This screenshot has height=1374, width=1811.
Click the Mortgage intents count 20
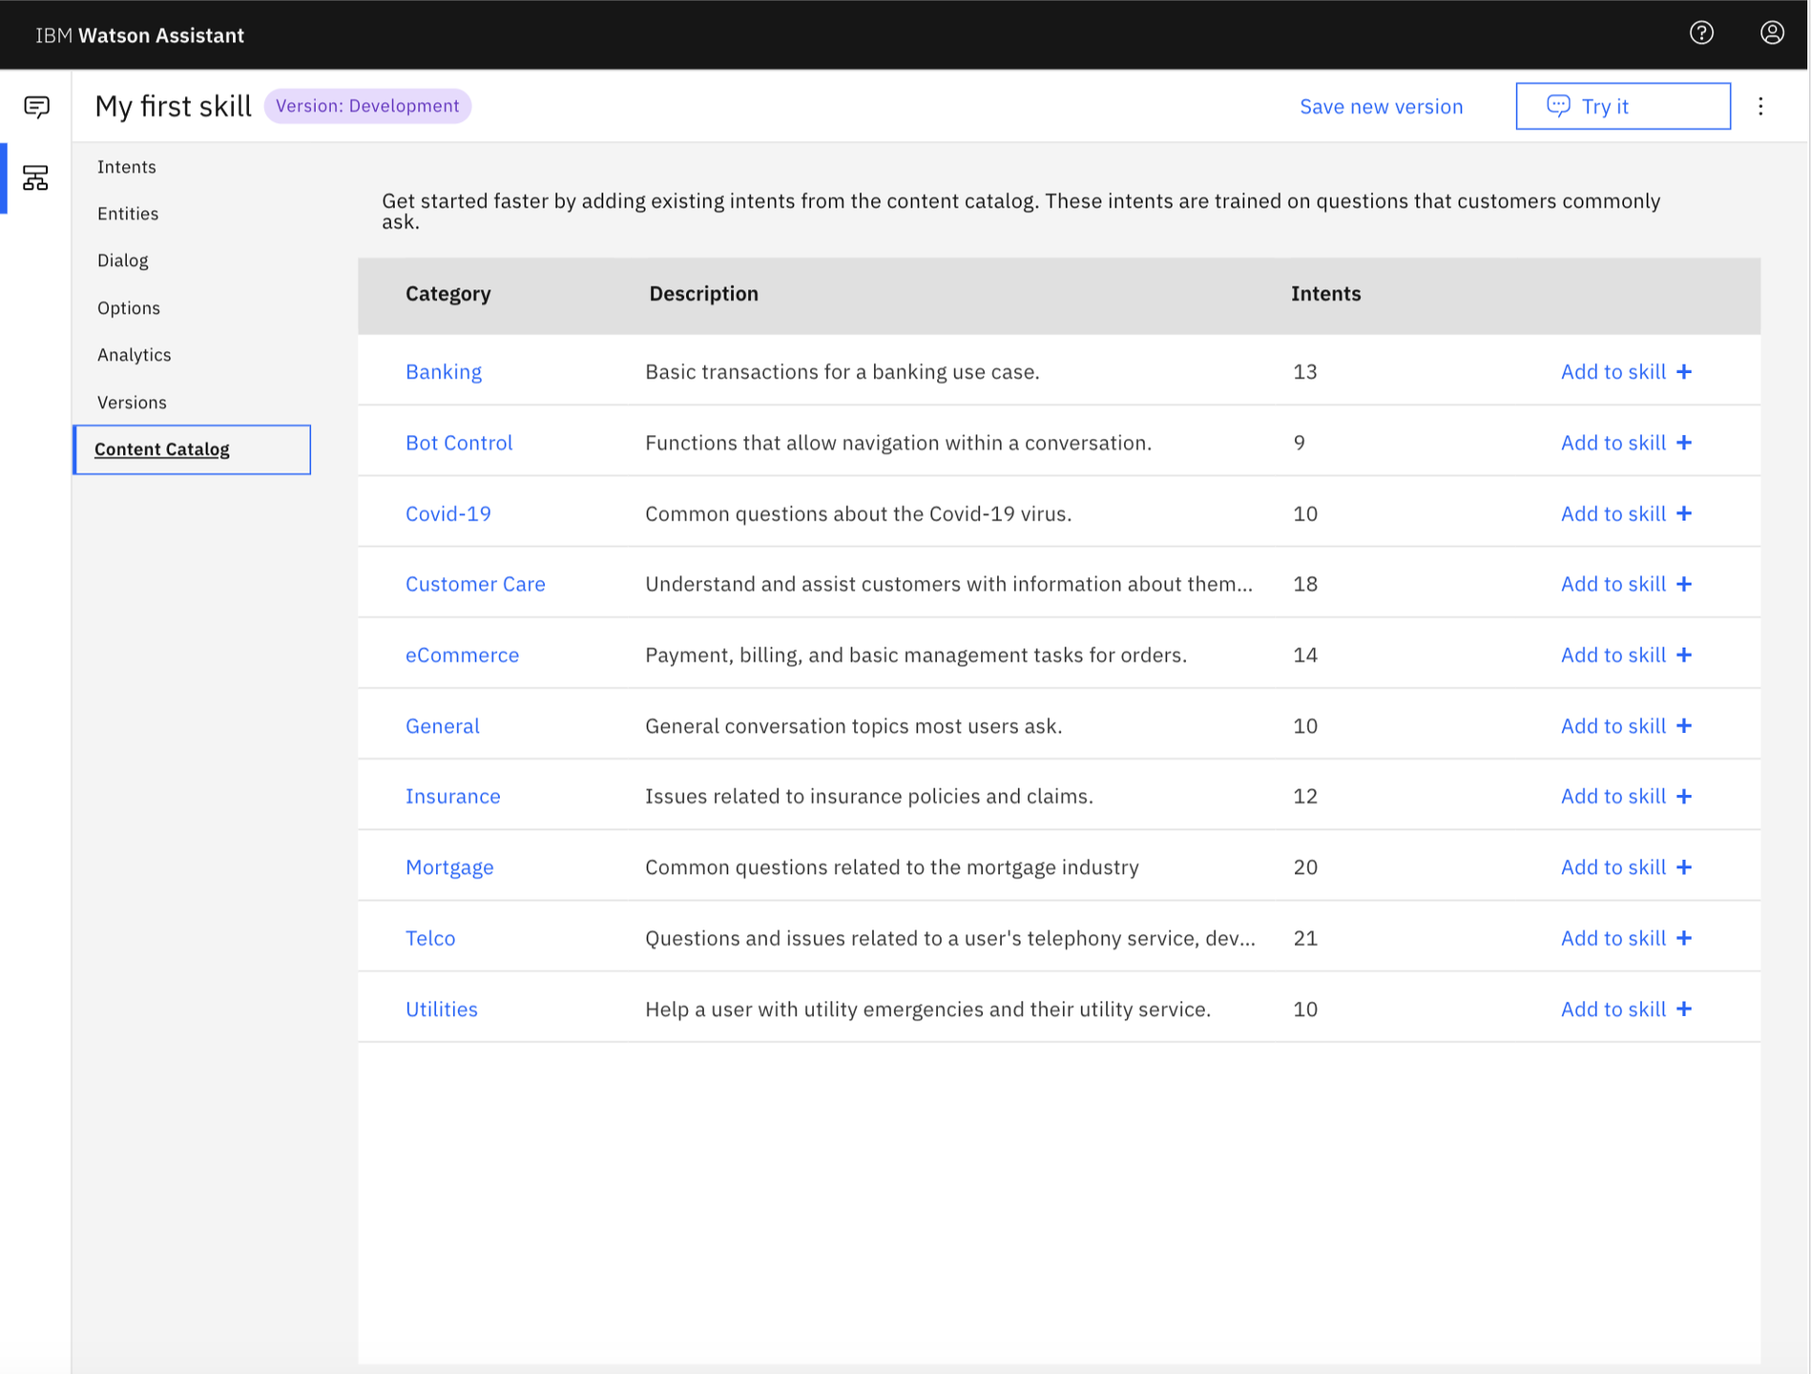(1305, 867)
